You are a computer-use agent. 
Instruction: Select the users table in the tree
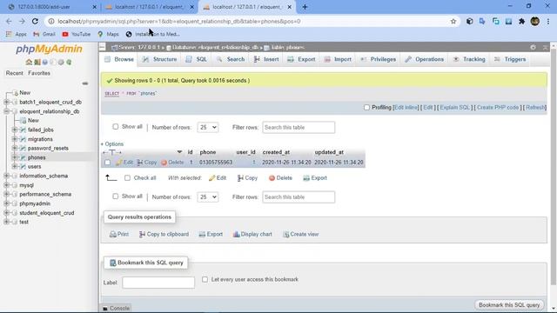35,166
